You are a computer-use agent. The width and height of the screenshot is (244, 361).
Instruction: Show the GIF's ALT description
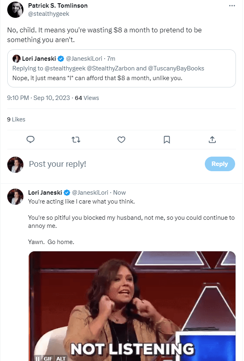coord(61,358)
